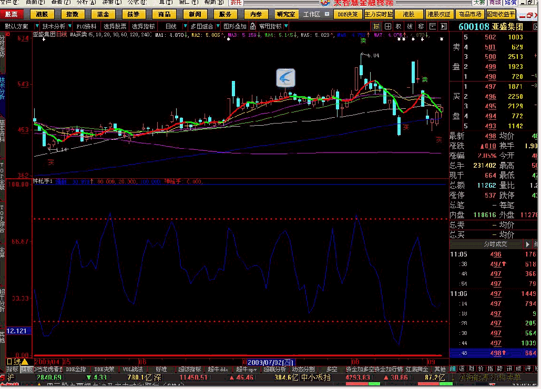The image size is (541, 389).
Task: Select the 动态分割 indicator tab
Action: (303, 369)
